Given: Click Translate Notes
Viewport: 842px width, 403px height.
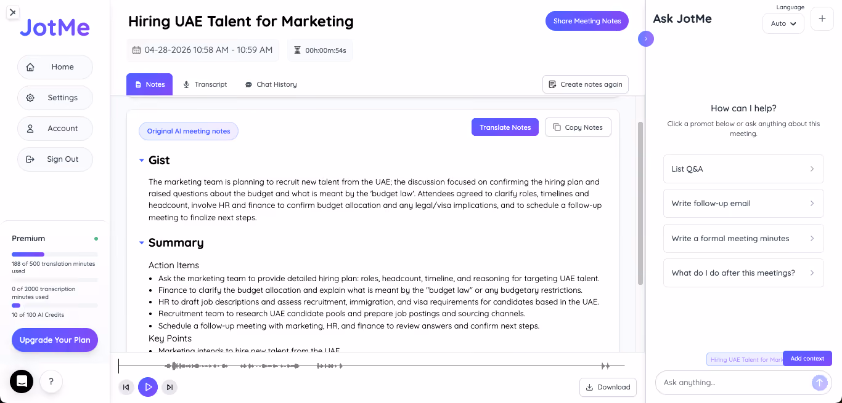Looking at the screenshot, I should pos(505,127).
